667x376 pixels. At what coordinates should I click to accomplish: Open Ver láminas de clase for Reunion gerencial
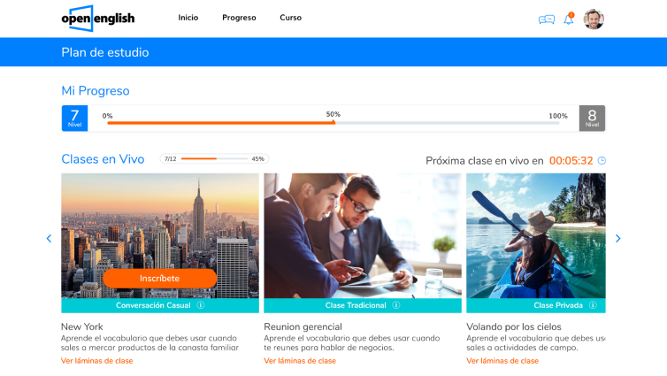click(300, 361)
